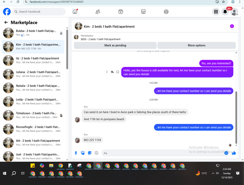The width and height of the screenshot is (244, 185).
Task: Open the Bubba conversation
Action: pyautogui.click(x=33, y=33)
